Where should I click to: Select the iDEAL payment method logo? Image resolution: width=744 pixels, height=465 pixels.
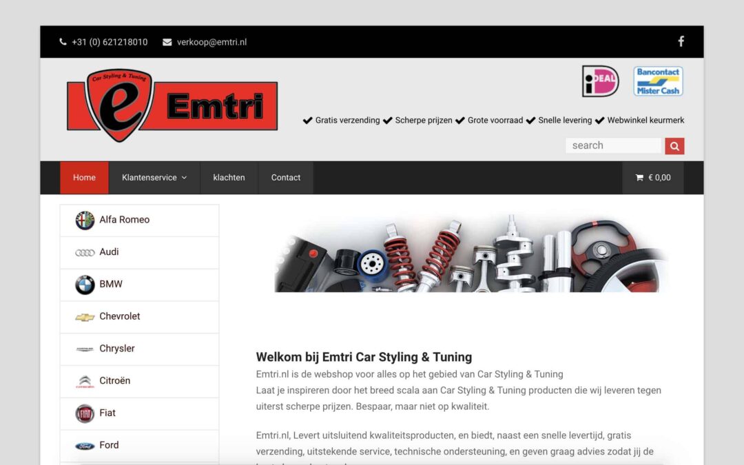[599, 81]
